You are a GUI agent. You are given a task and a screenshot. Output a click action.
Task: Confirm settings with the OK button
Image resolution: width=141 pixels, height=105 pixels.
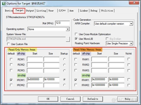pyautogui.click(x=48, y=99)
